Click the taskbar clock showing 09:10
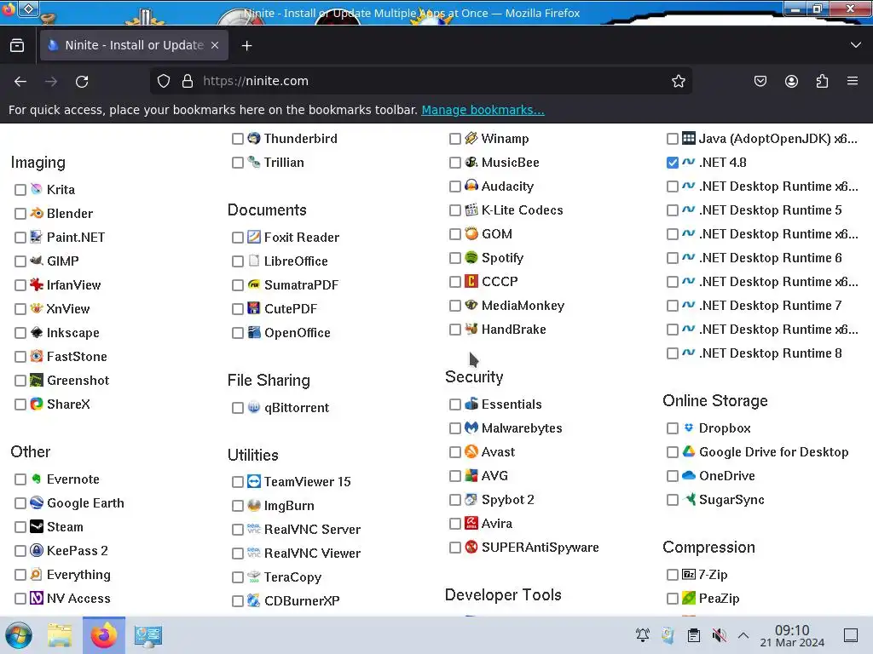This screenshot has height=654, width=873. point(792,635)
